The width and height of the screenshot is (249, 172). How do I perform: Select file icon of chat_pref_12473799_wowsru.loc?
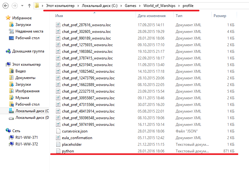pyautogui.click(x=58, y=78)
